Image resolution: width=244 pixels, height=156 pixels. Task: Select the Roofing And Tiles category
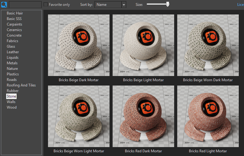pyautogui.click(x=21, y=85)
